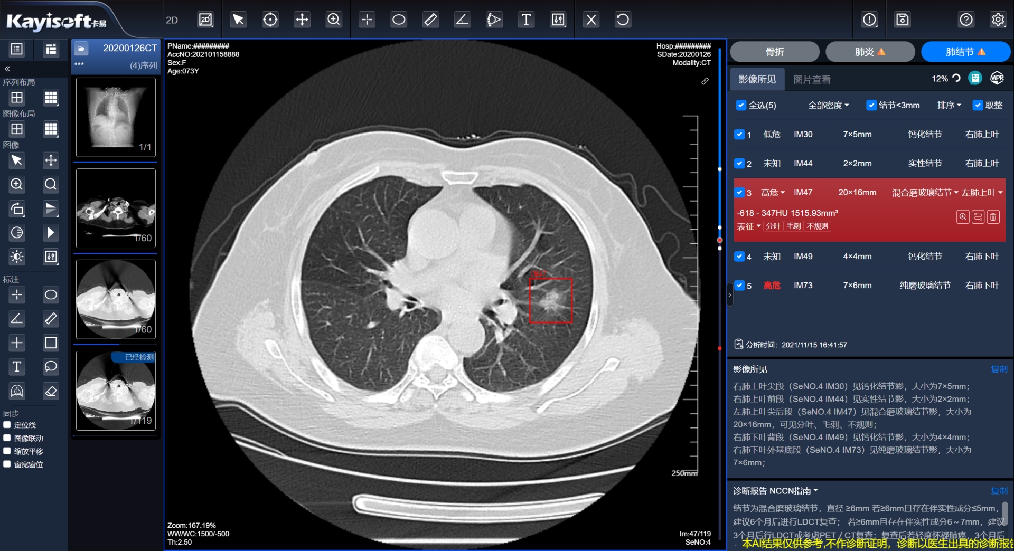The height and width of the screenshot is (551, 1014).
Task: Select nodule 5 row at IM73
Action: pyautogui.click(x=866, y=286)
